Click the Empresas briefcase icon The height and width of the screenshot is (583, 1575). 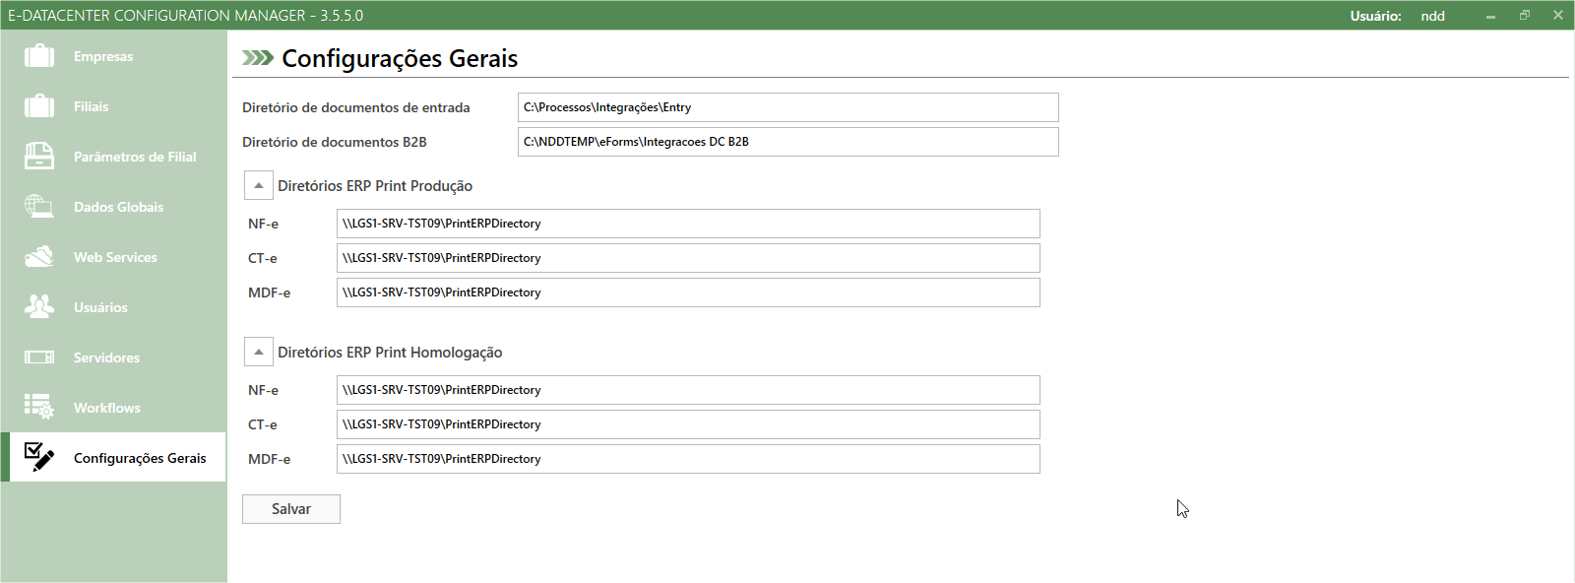point(39,56)
